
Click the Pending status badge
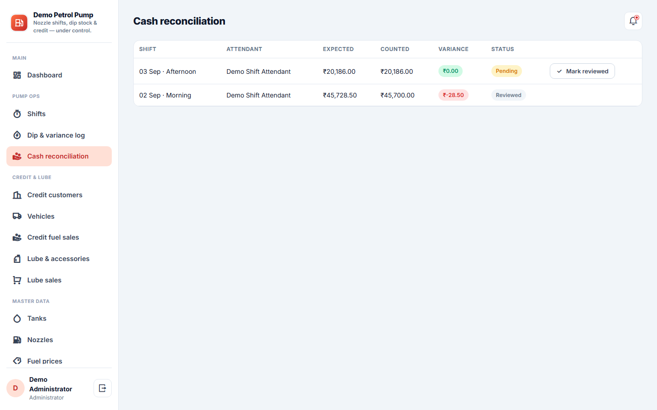506,71
